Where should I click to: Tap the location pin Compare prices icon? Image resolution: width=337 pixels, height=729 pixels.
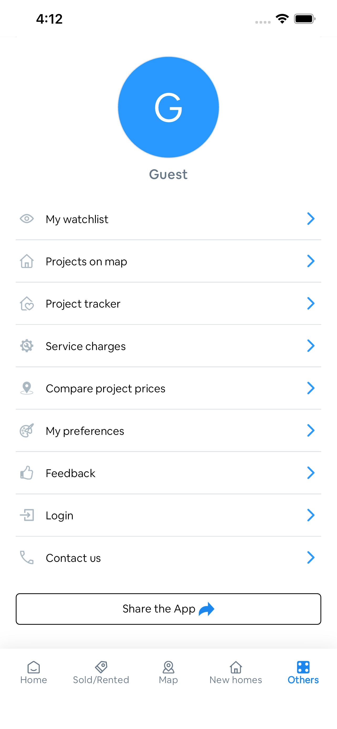pos(27,388)
